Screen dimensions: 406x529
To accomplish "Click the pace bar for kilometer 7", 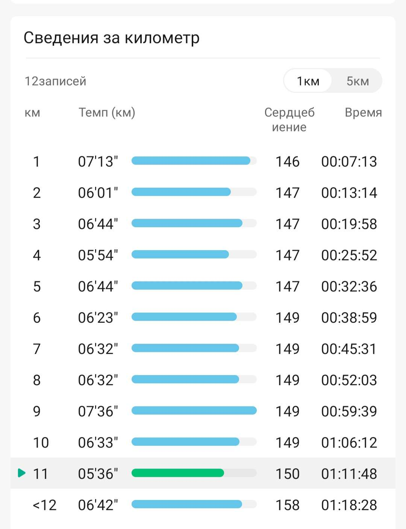I will [x=185, y=348].
